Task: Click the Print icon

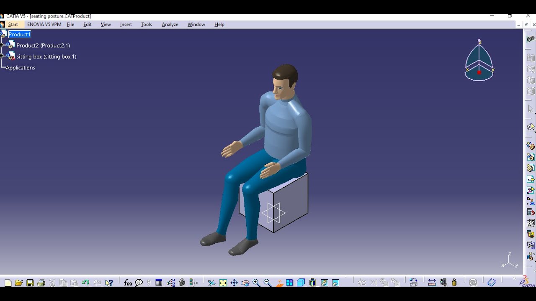Action: pos(41,283)
